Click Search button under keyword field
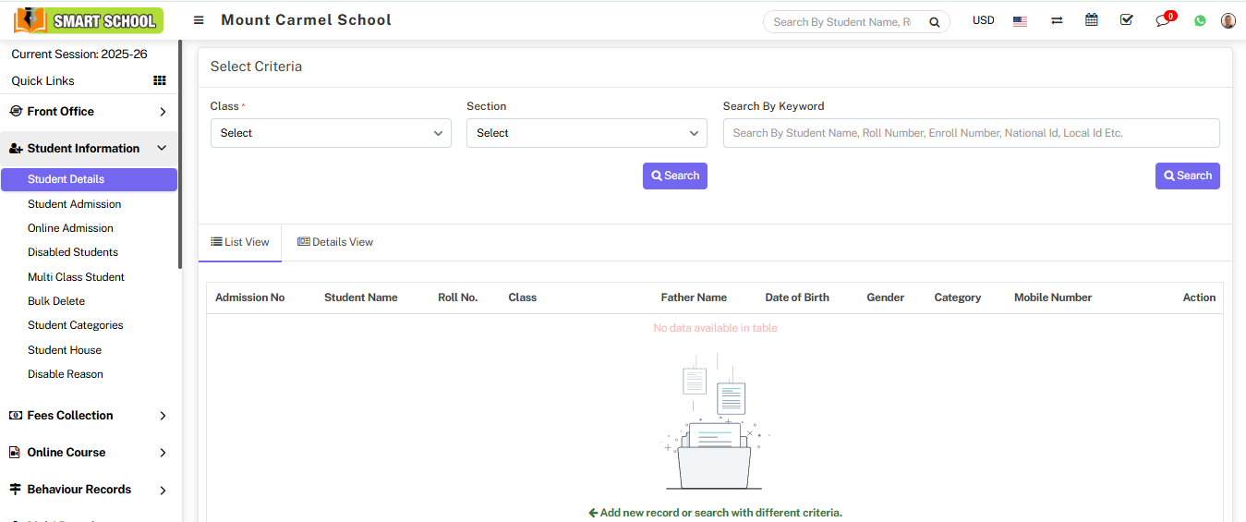Screen dimensions: 1246x522 [1187, 176]
